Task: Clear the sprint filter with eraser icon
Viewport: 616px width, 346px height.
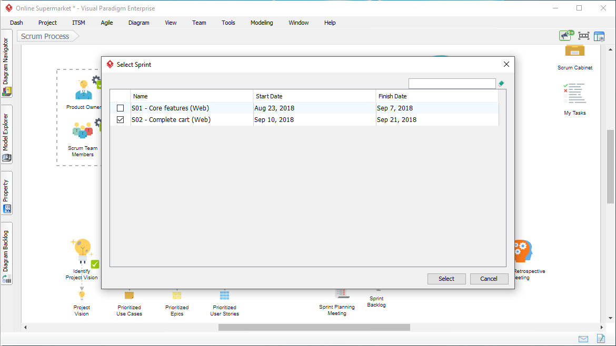Action: (501, 84)
